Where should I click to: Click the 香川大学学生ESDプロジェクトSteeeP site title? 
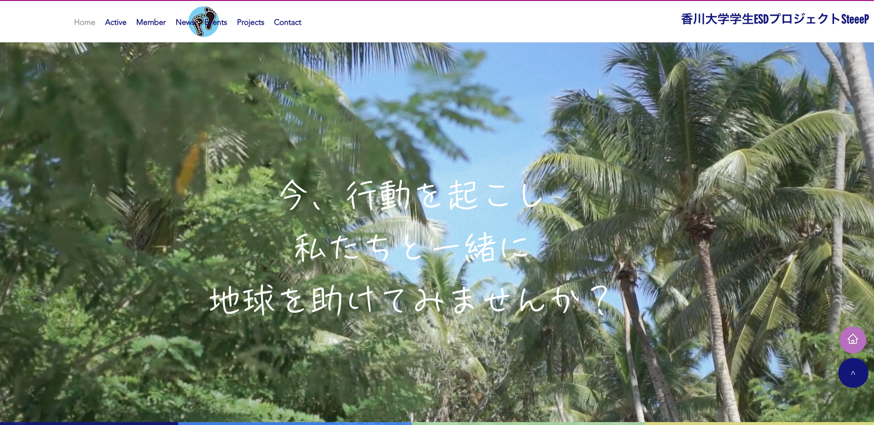(x=775, y=19)
